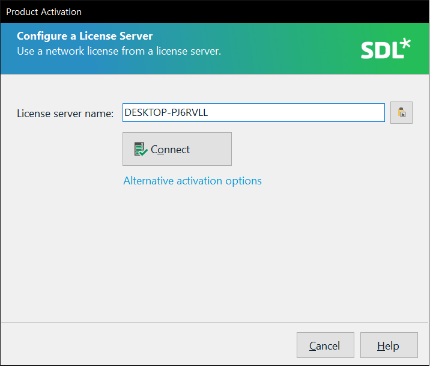Click the 'Use a network license from a license server.' text
This screenshot has width=430, height=367.
[119, 51]
